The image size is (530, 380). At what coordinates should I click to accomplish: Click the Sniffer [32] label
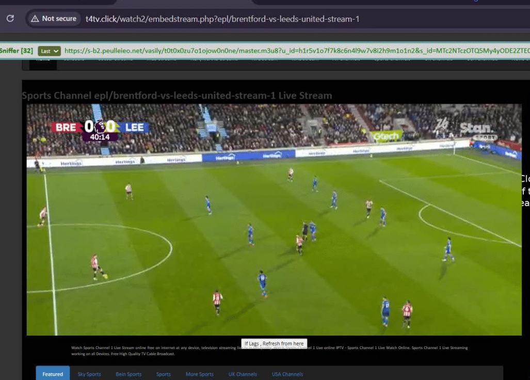pos(17,51)
